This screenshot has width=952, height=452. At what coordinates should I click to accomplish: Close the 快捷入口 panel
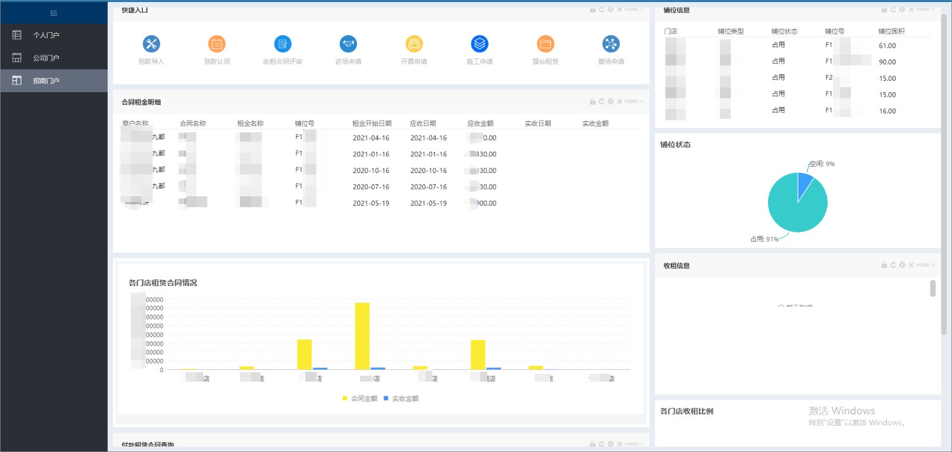(619, 10)
